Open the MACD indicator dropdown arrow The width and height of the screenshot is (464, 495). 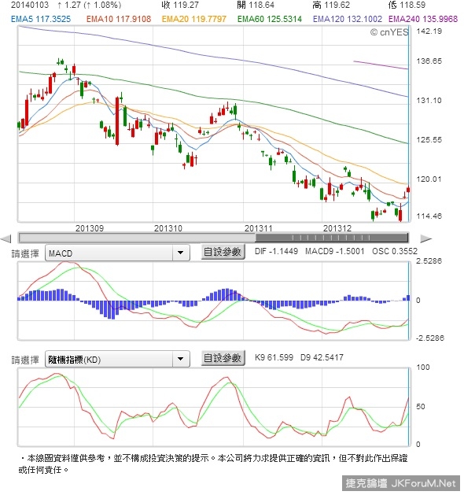pyautogui.click(x=181, y=253)
